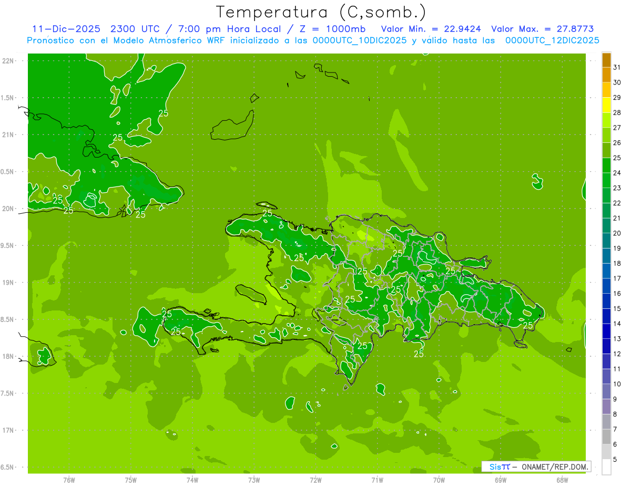The width and height of the screenshot is (631, 487).
Task: Click the '75W' longitude label
Action: pyautogui.click(x=131, y=480)
